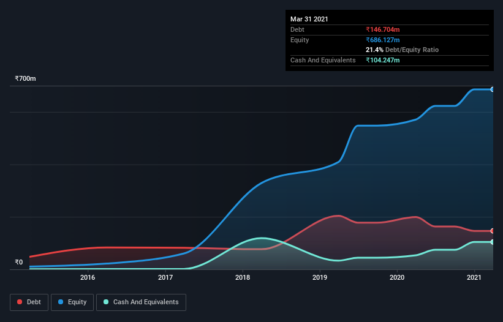Click the Cash And Equivalents tooltip label

click(x=323, y=60)
